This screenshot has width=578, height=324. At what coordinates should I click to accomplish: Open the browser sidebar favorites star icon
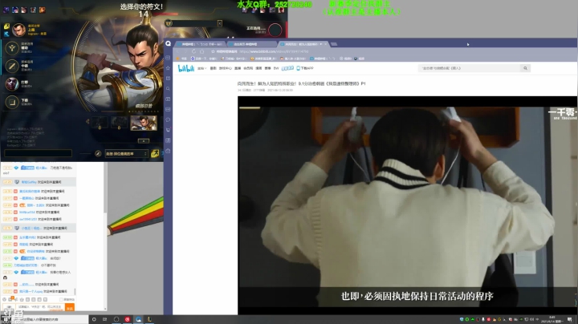click(x=168, y=67)
